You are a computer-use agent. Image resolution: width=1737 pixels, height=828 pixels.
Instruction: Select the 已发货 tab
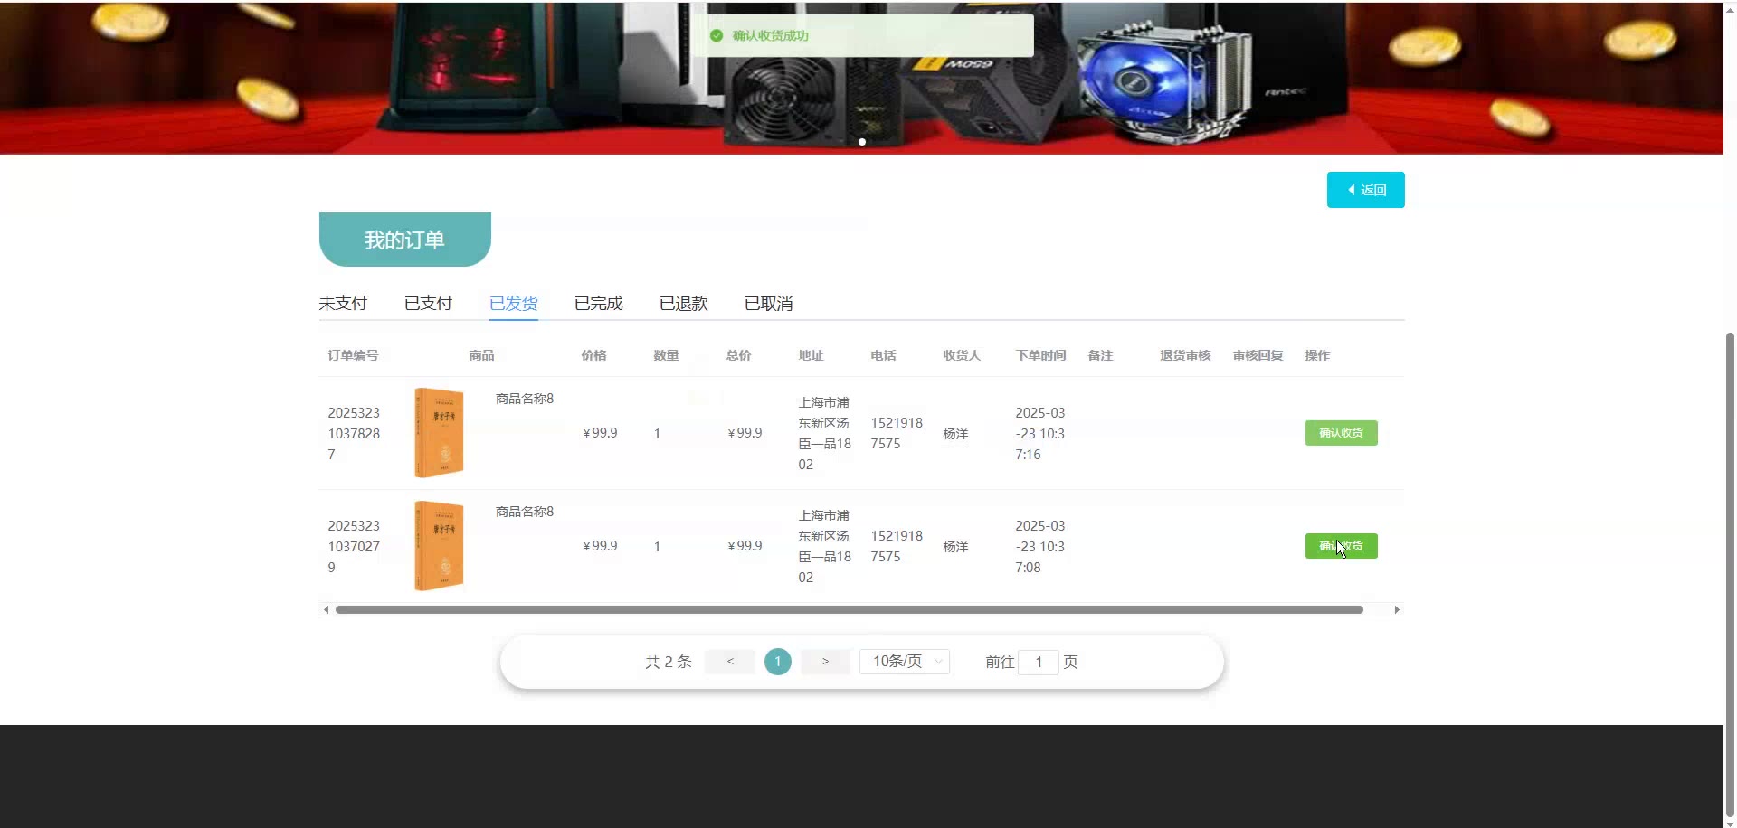tap(514, 304)
